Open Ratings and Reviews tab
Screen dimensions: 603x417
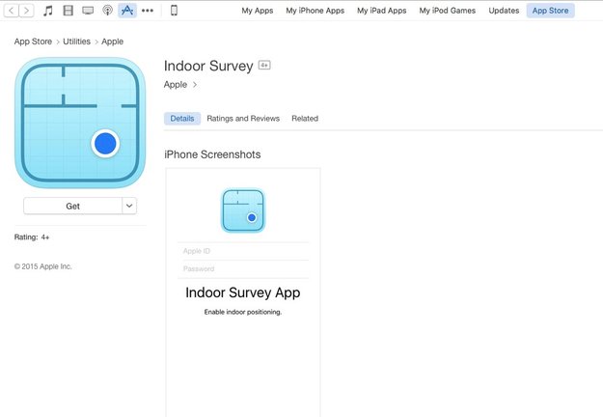tap(243, 119)
